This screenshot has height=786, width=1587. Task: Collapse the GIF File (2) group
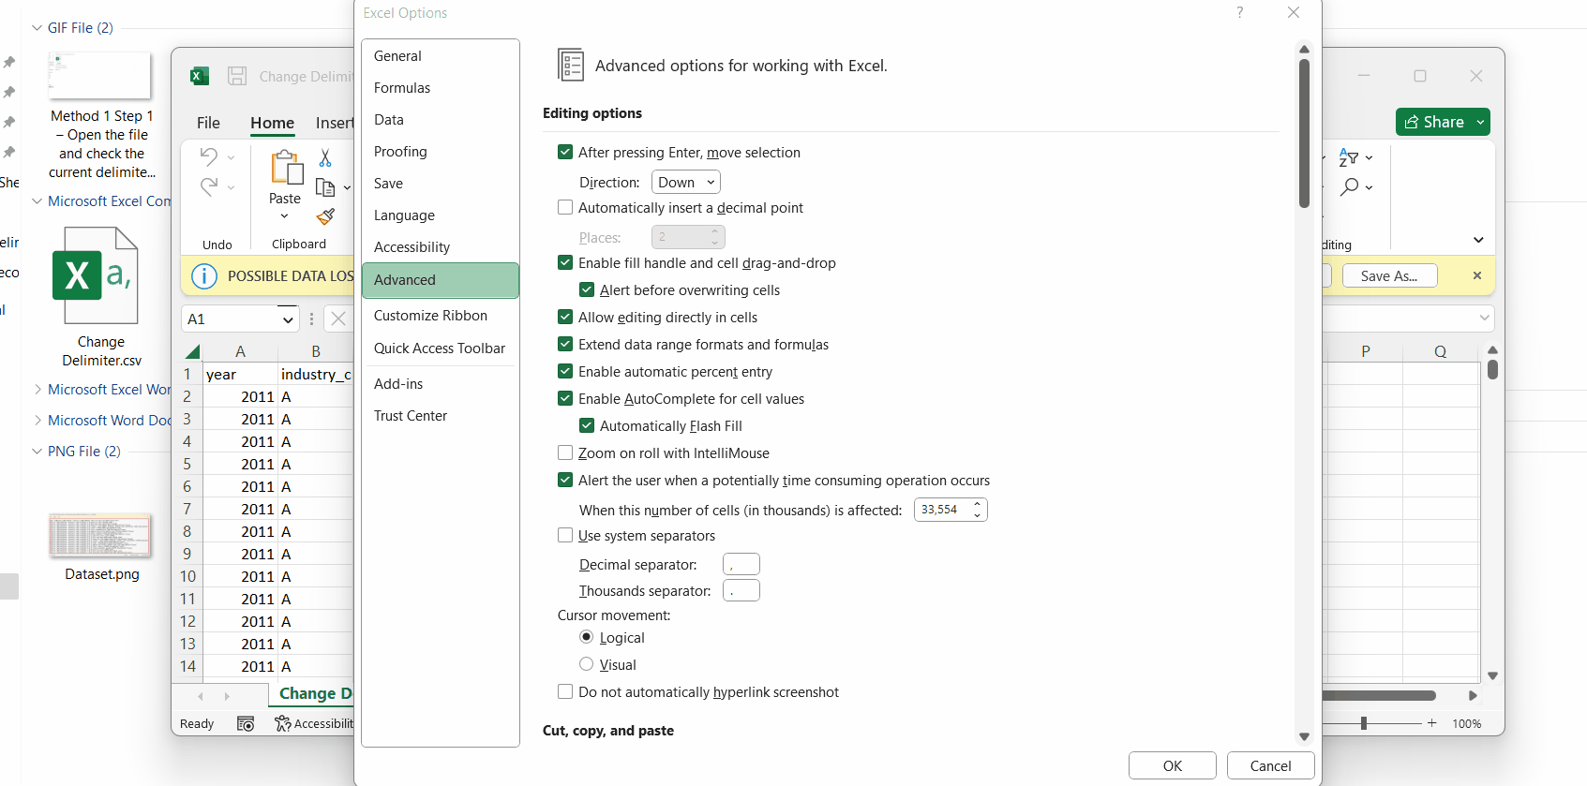[36, 27]
